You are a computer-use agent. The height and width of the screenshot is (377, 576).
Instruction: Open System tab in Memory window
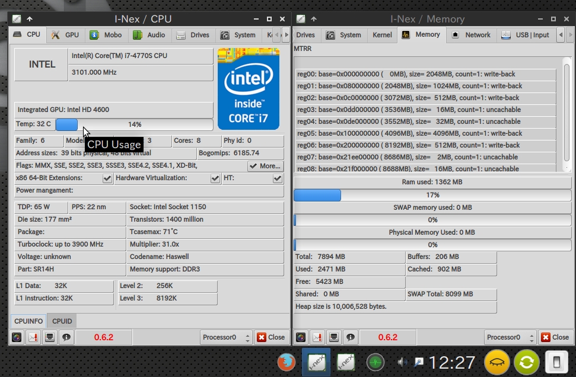pos(344,35)
